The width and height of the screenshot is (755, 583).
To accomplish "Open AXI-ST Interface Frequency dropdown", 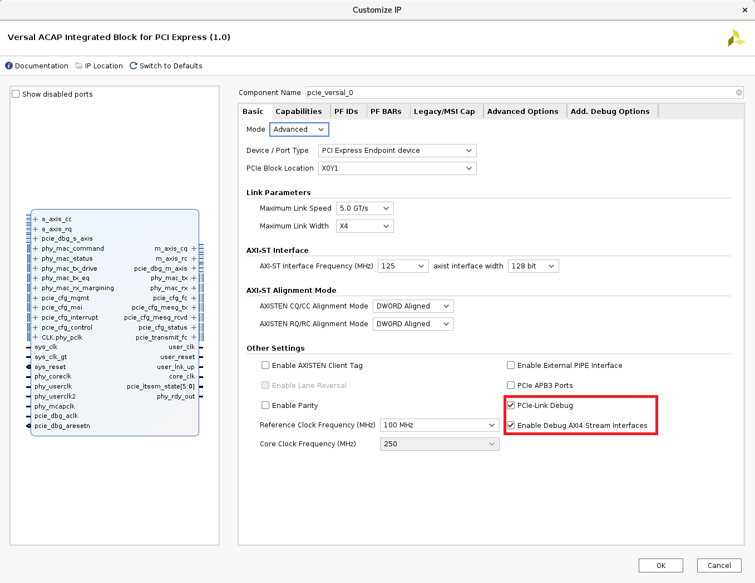I will [403, 266].
